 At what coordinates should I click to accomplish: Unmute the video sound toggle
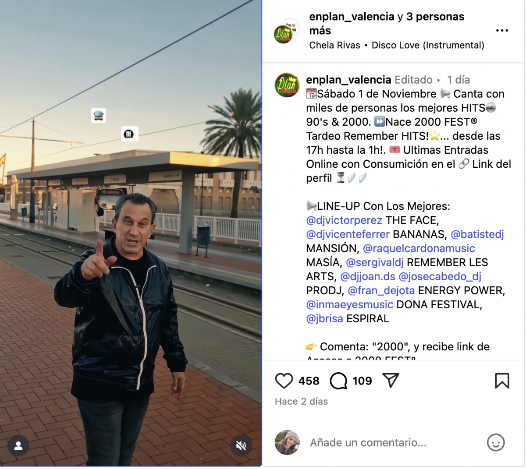241,446
